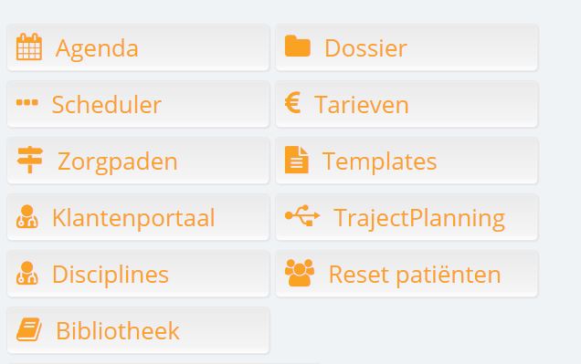581x364 pixels.
Task: Click the doctor icon beside Klantenportaal
Action: click(x=27, y=216)
